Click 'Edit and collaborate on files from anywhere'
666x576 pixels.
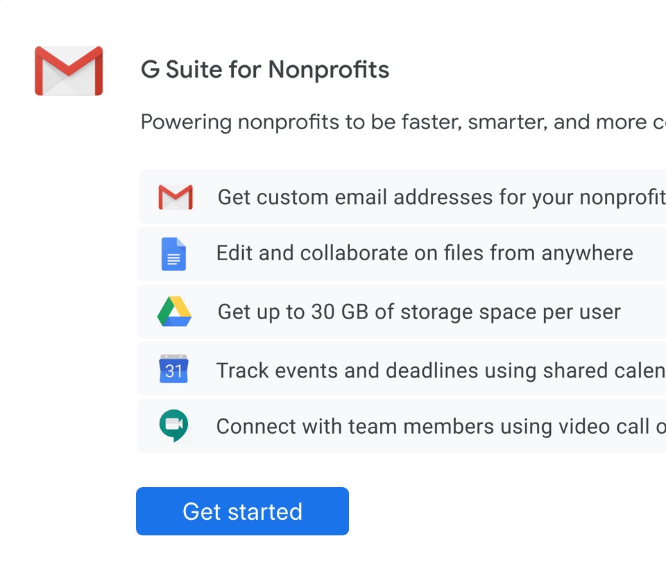425,253
